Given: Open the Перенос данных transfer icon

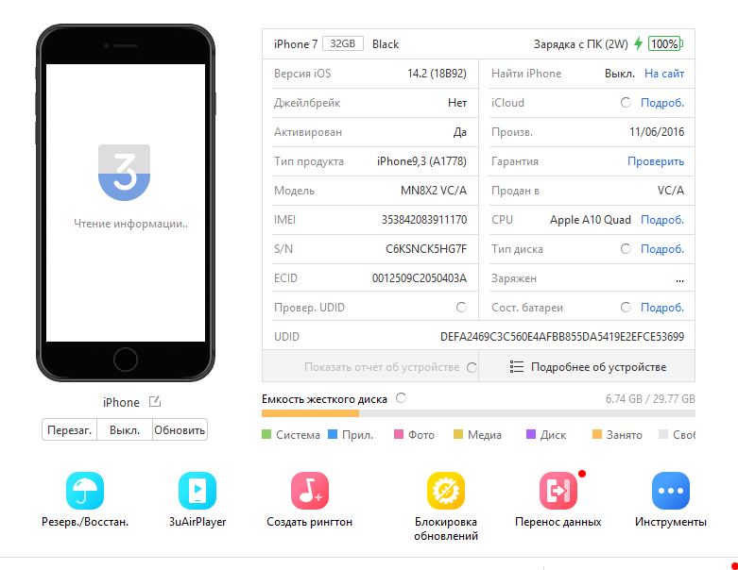Looking at the screenshot, I should (558, 491).
